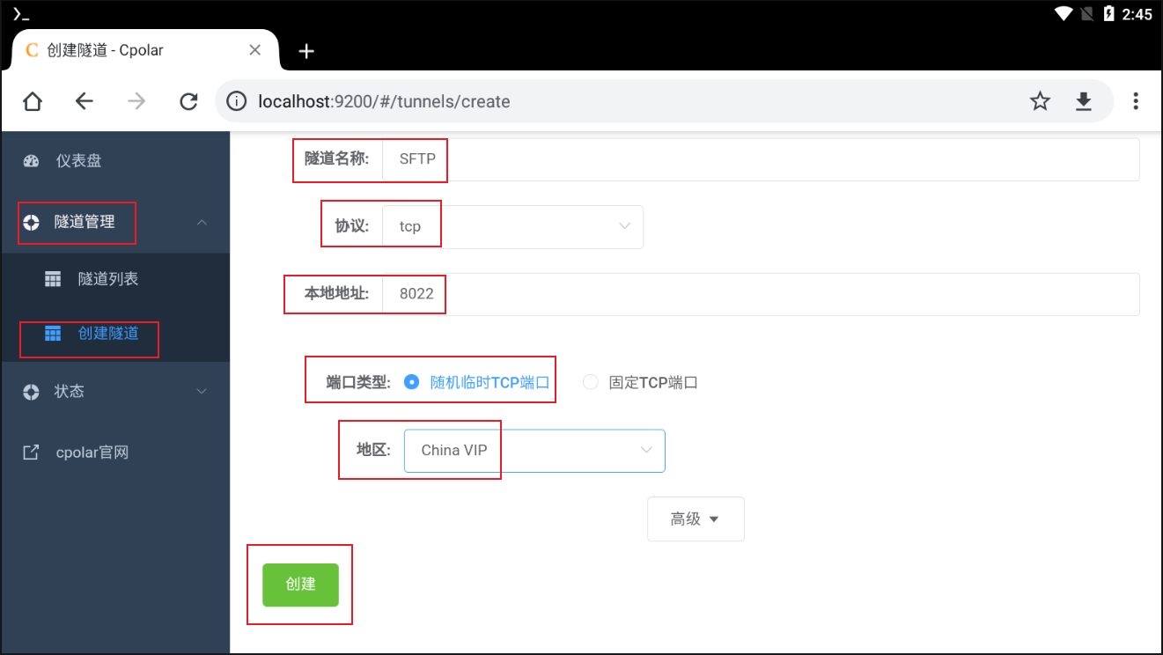Click the 隧道名称 input field
Screen dimensions: 1163x655
pos(761,159)
